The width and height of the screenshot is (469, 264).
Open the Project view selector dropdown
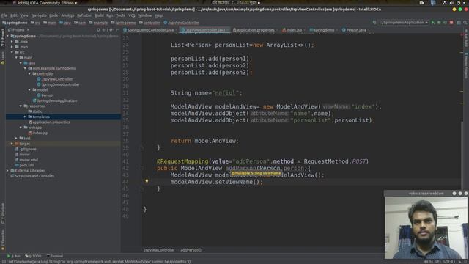point(18,30)
